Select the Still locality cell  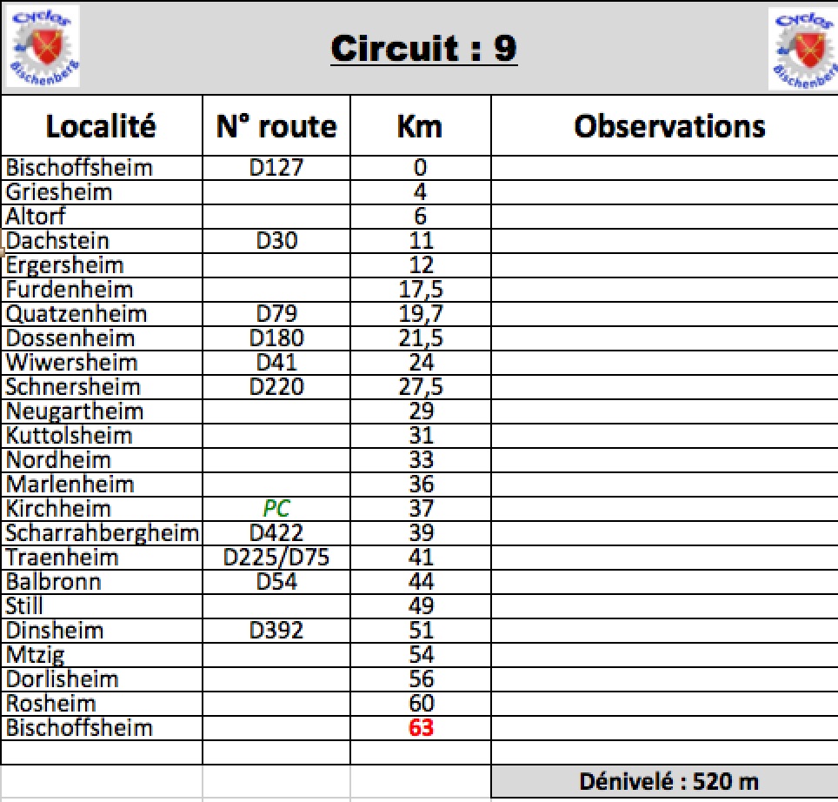coord(102,606)
